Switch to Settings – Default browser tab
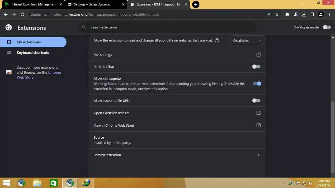Screen dimensions: 335x188 click(96, 4)
